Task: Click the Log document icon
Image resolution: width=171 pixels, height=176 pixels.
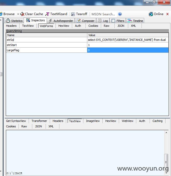Action: pyautogui.click(x=100, y=21)
